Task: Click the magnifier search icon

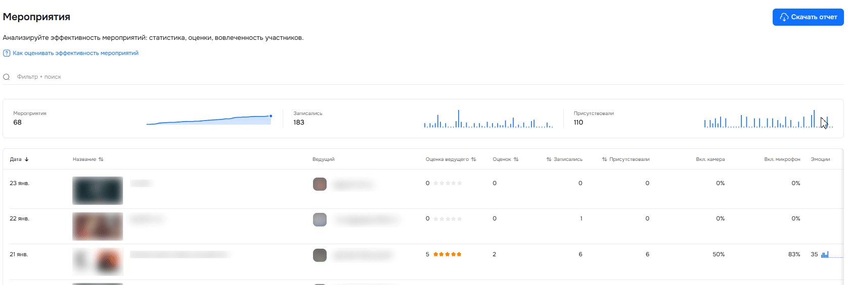Action: (x=7, y=77)
